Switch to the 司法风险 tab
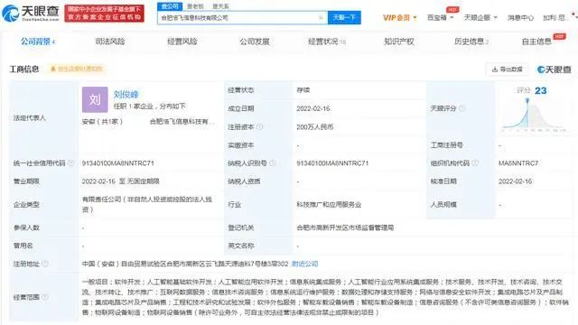 coord(110,42)
